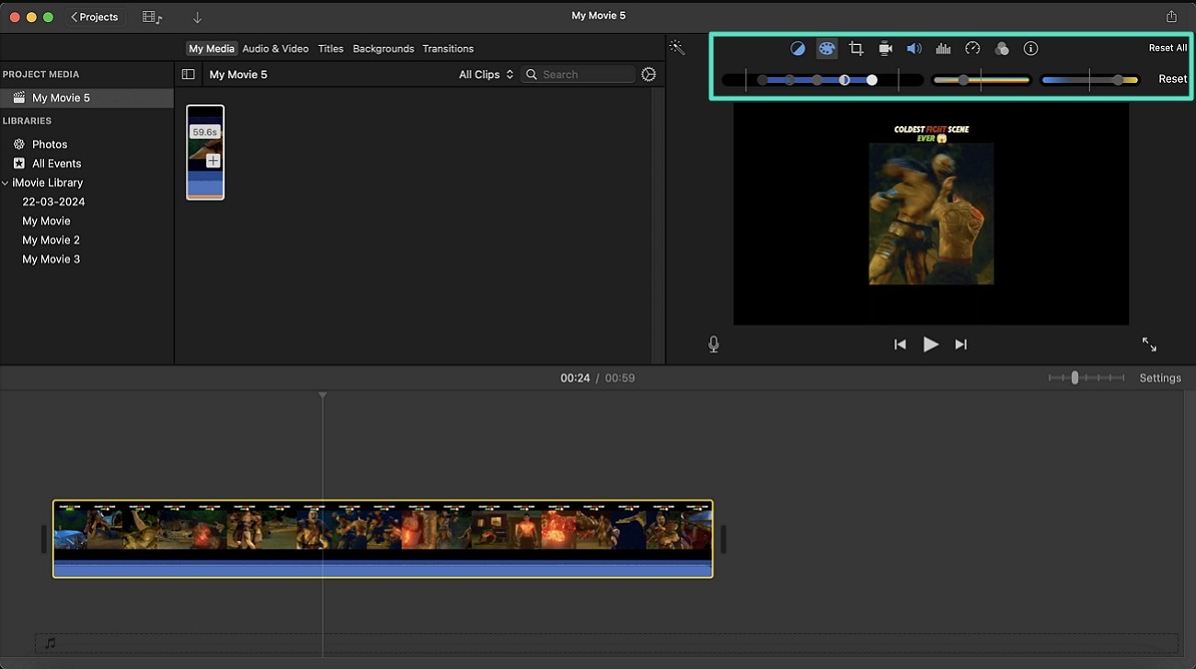Select My Movie 2 event
This screenshot has height=669, width=1196.
(x=51, y=240)
